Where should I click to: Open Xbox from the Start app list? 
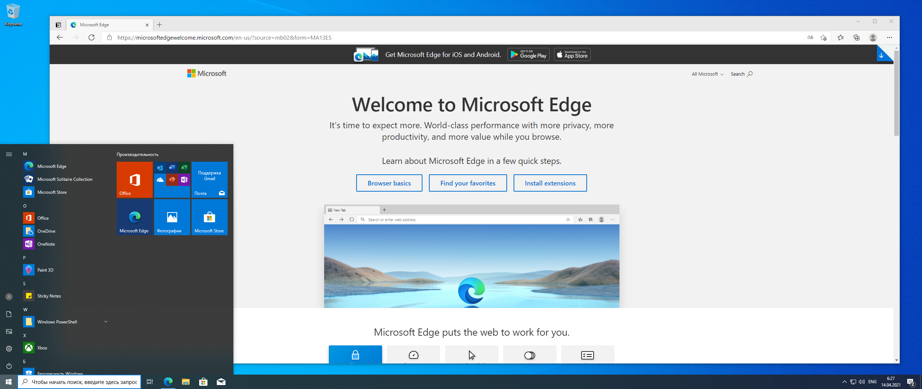pyautogui.click(x=65, y=348)
